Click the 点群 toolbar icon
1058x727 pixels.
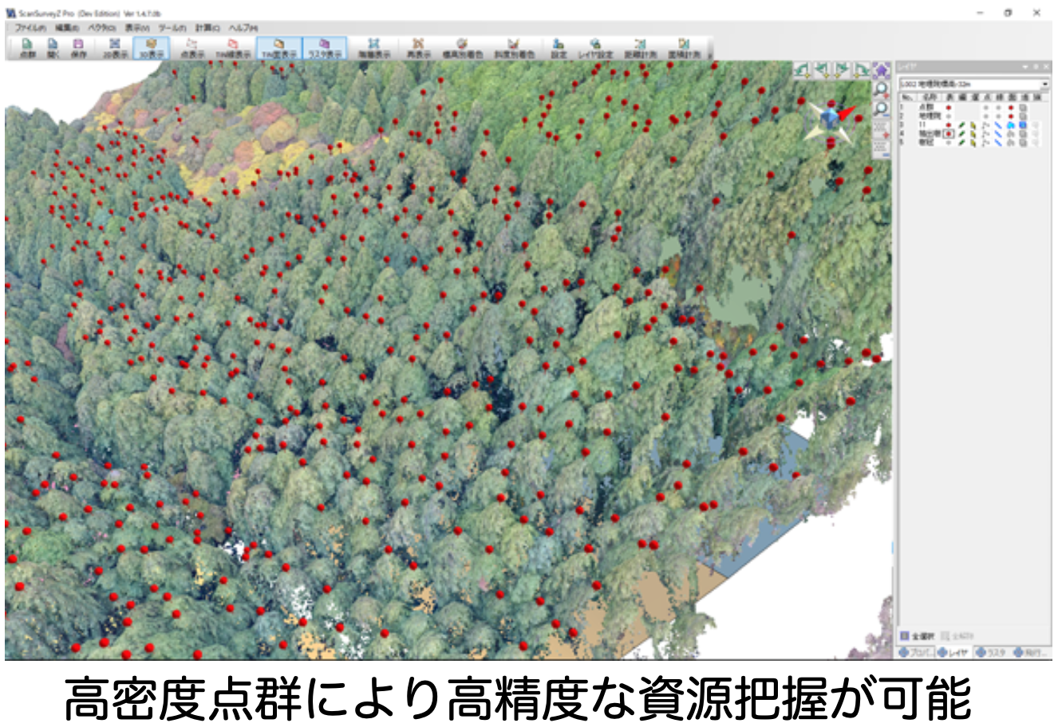(26, 48)
